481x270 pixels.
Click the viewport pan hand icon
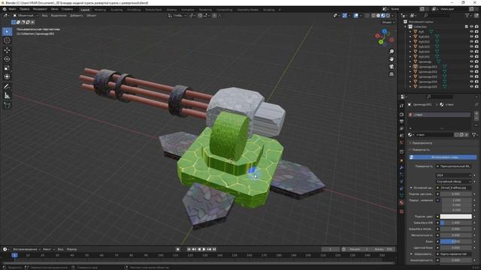pyautogui.click(x=392, y=58)
